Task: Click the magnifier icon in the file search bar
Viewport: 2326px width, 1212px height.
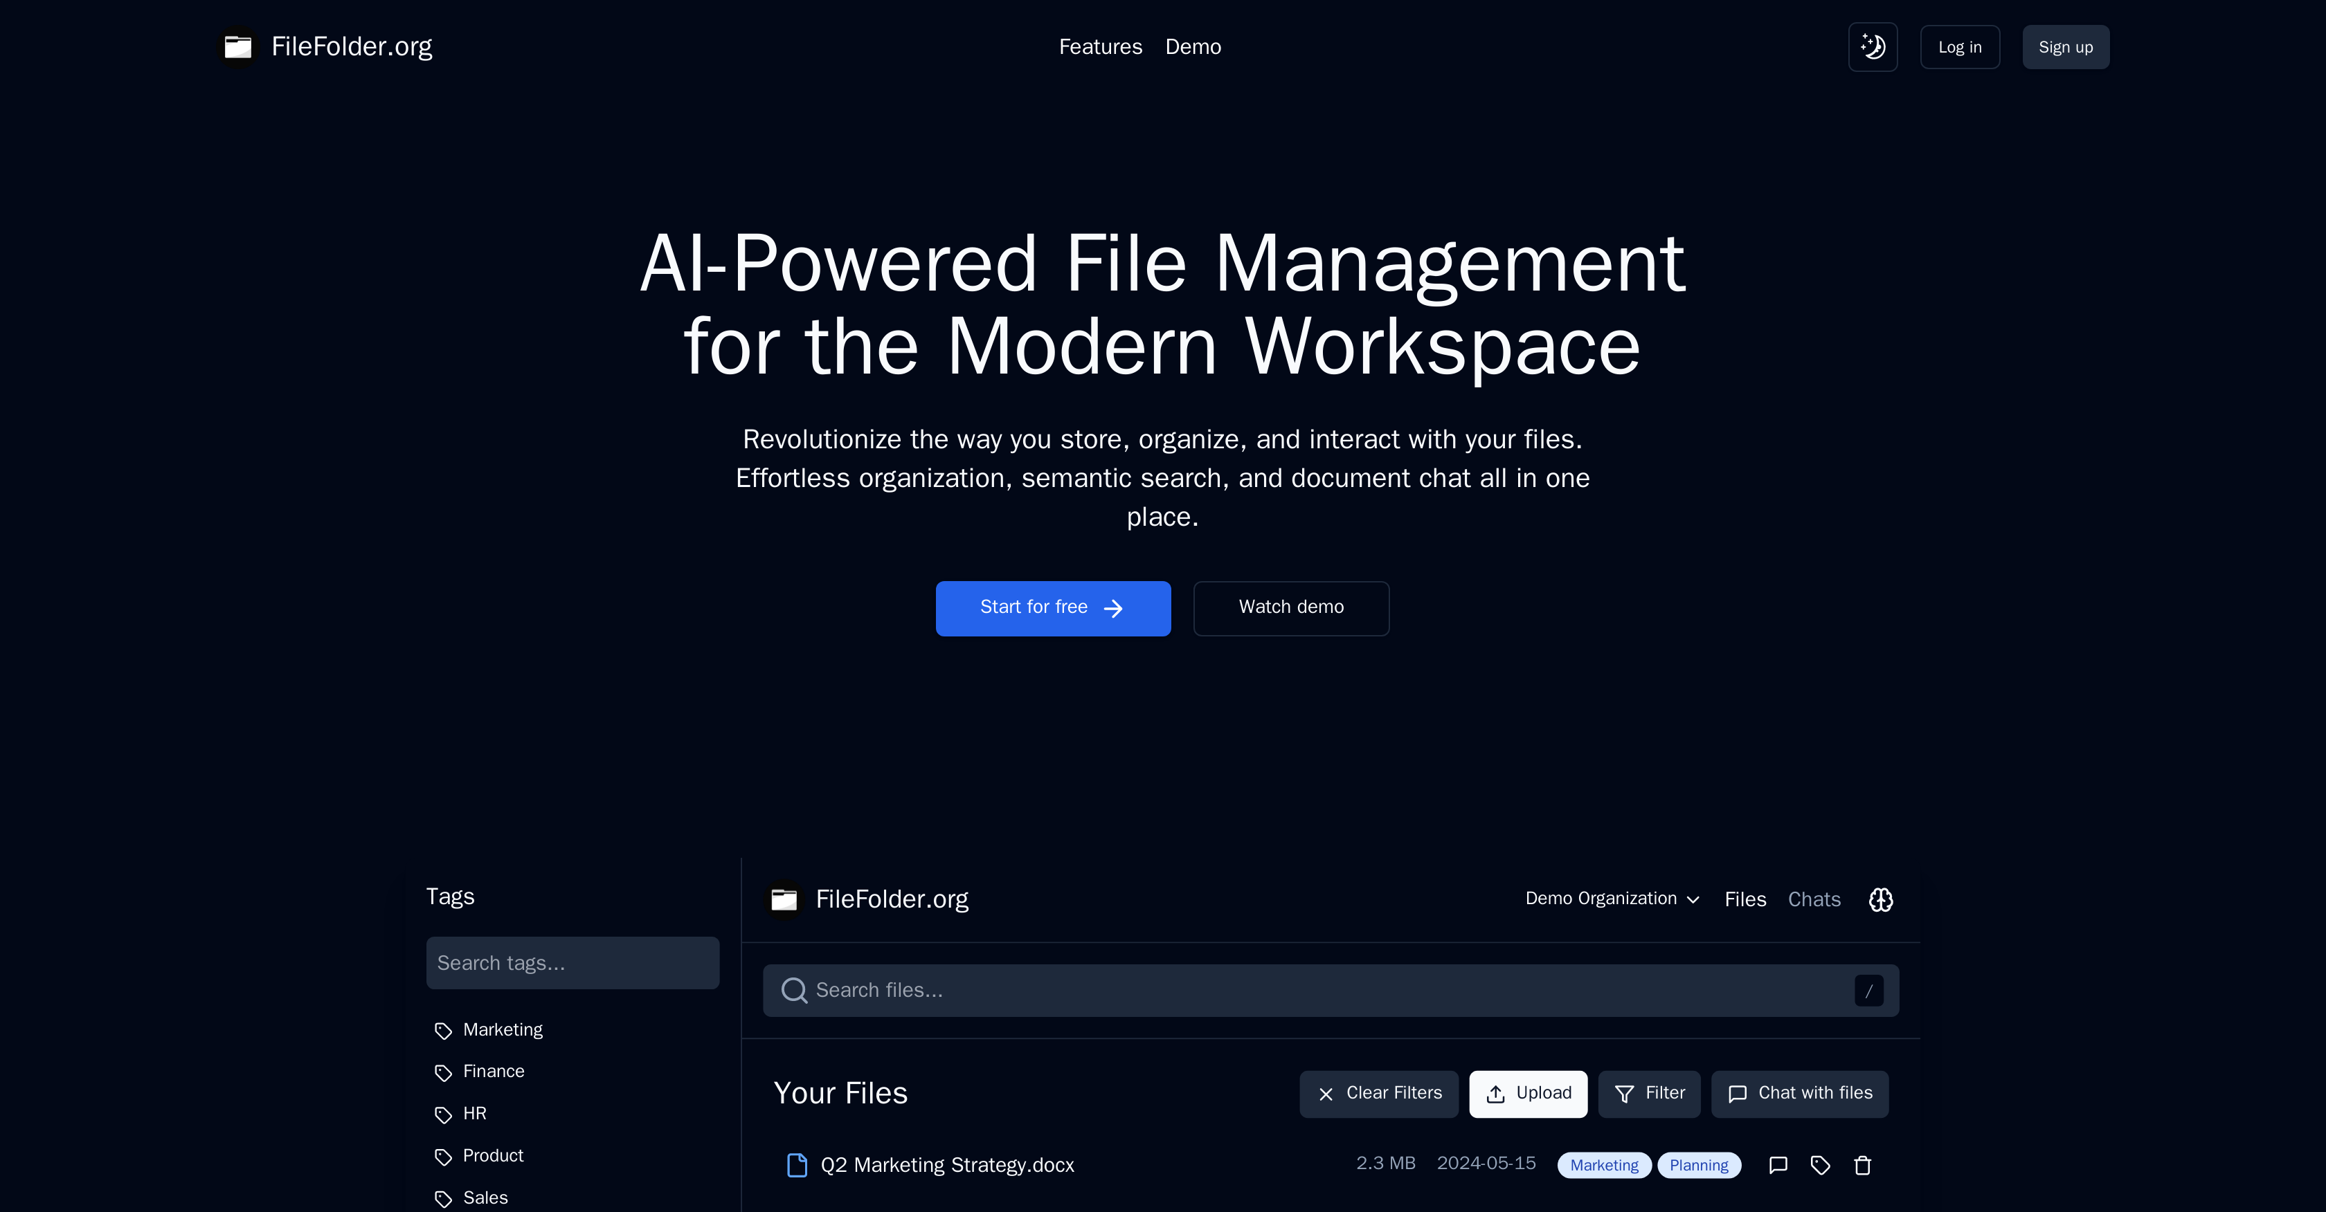Action: (x=794, y=990)
